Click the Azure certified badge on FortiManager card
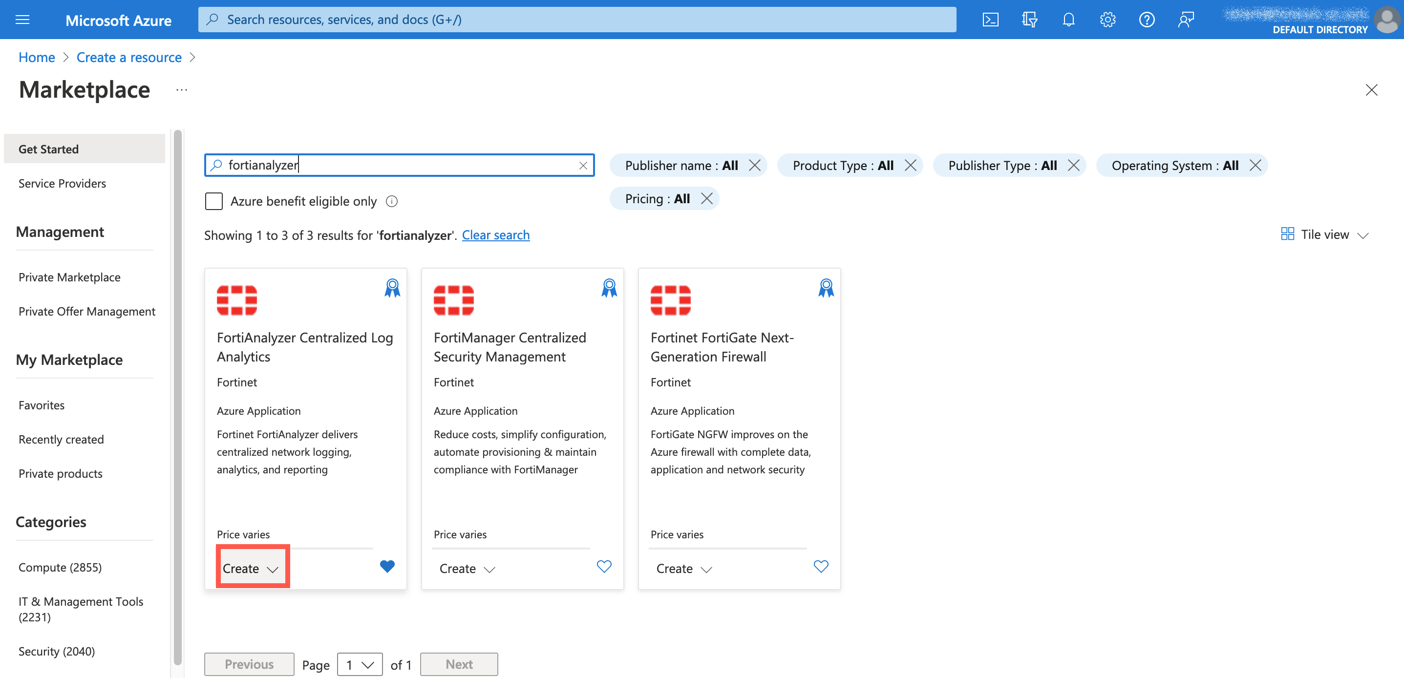1404x678 pixels. click(x=609, y=288)
